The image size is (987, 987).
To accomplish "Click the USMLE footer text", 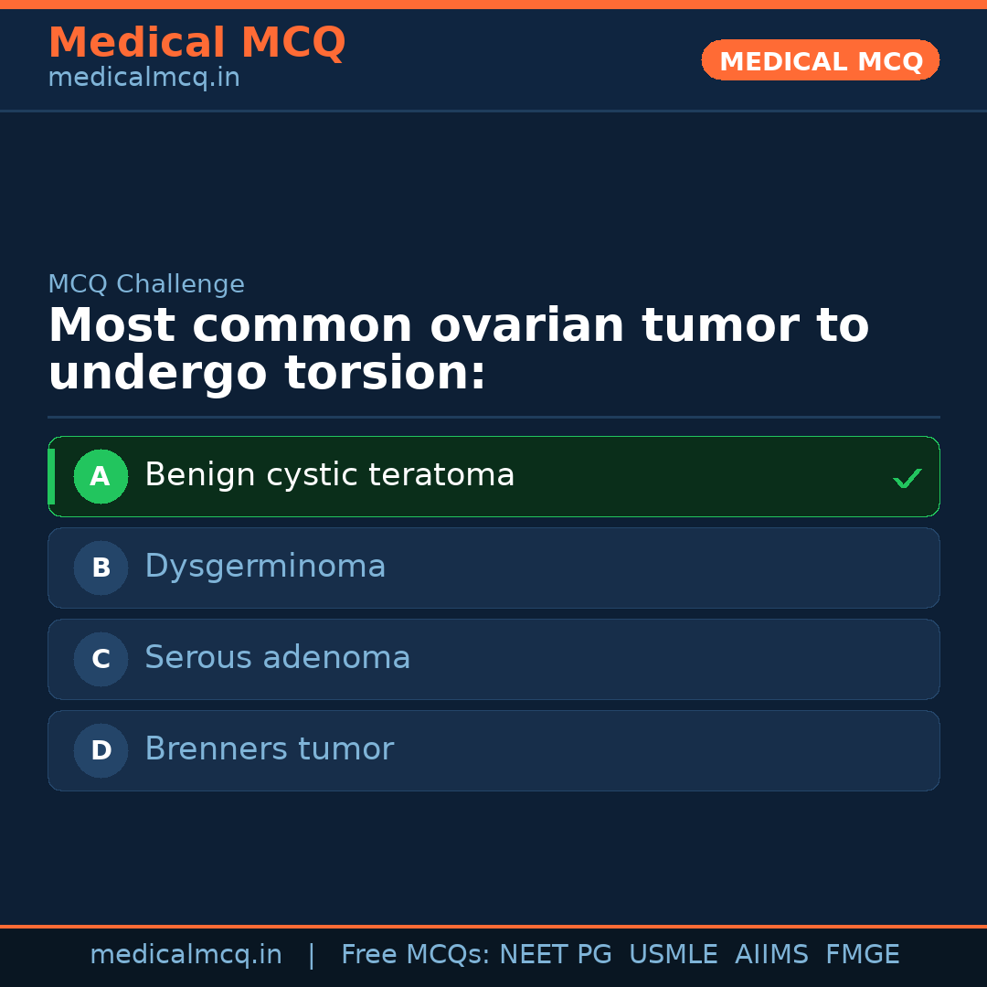I will (x=673, y=955).
